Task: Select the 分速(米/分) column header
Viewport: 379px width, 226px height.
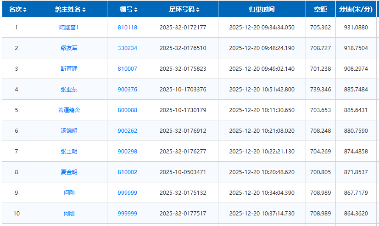Action: [x=356, y=9]
